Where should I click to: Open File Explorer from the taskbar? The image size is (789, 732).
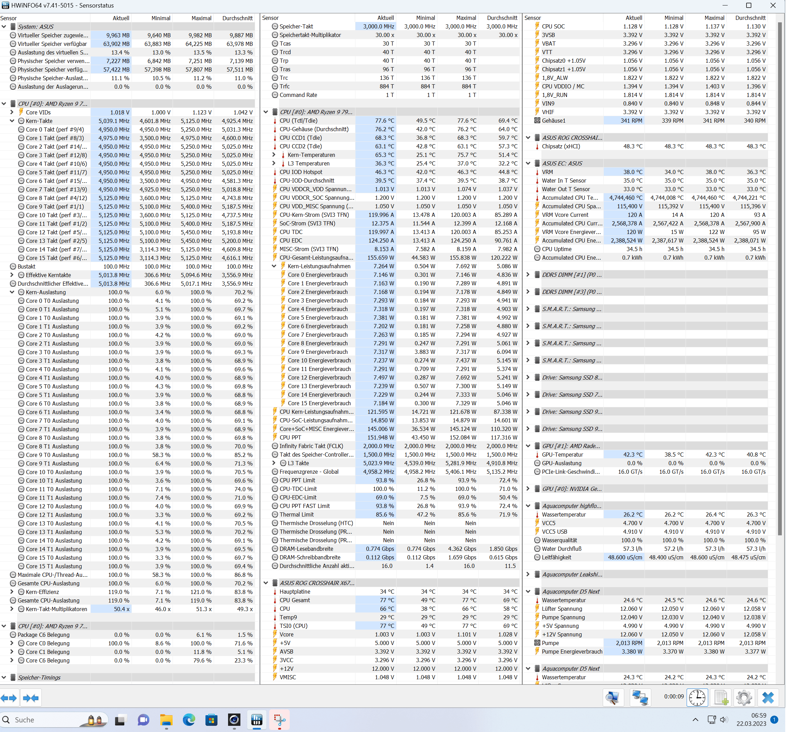coord(166,720)
